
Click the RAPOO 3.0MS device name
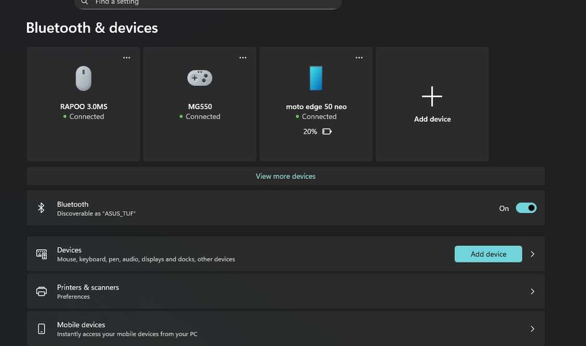click(84, 107)
